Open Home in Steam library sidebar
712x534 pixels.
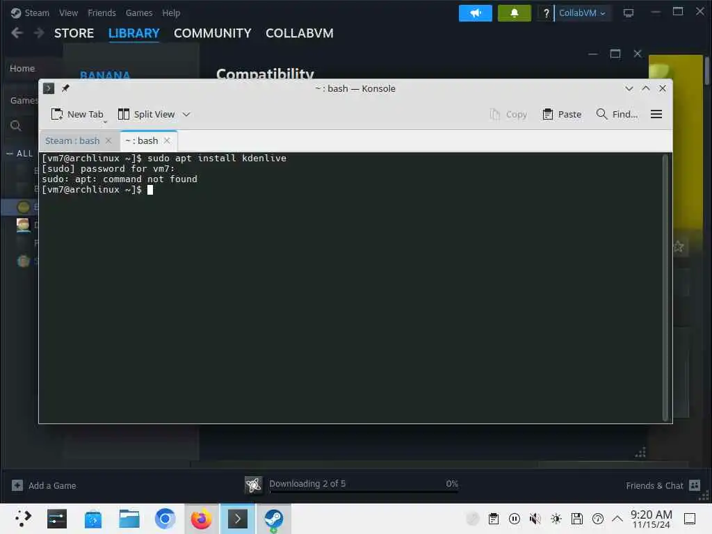pyautogui.click(x=22, y=68)
